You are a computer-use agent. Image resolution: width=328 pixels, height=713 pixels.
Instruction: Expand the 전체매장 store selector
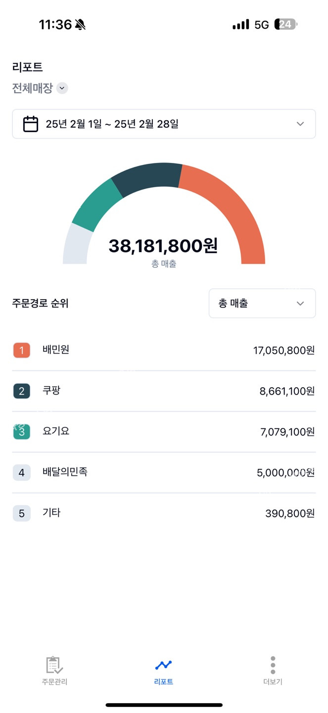(x=62, y=88)
